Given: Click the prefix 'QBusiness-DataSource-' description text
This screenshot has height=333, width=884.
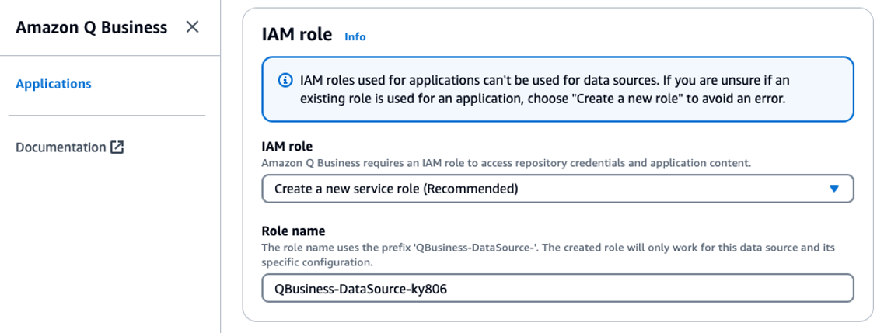Looking at the screenshot, I should coord(548,255).
